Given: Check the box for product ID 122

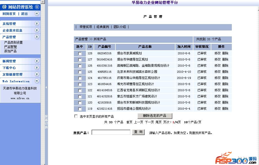Looking at the screenshot, I should click(x=80, y=91).
